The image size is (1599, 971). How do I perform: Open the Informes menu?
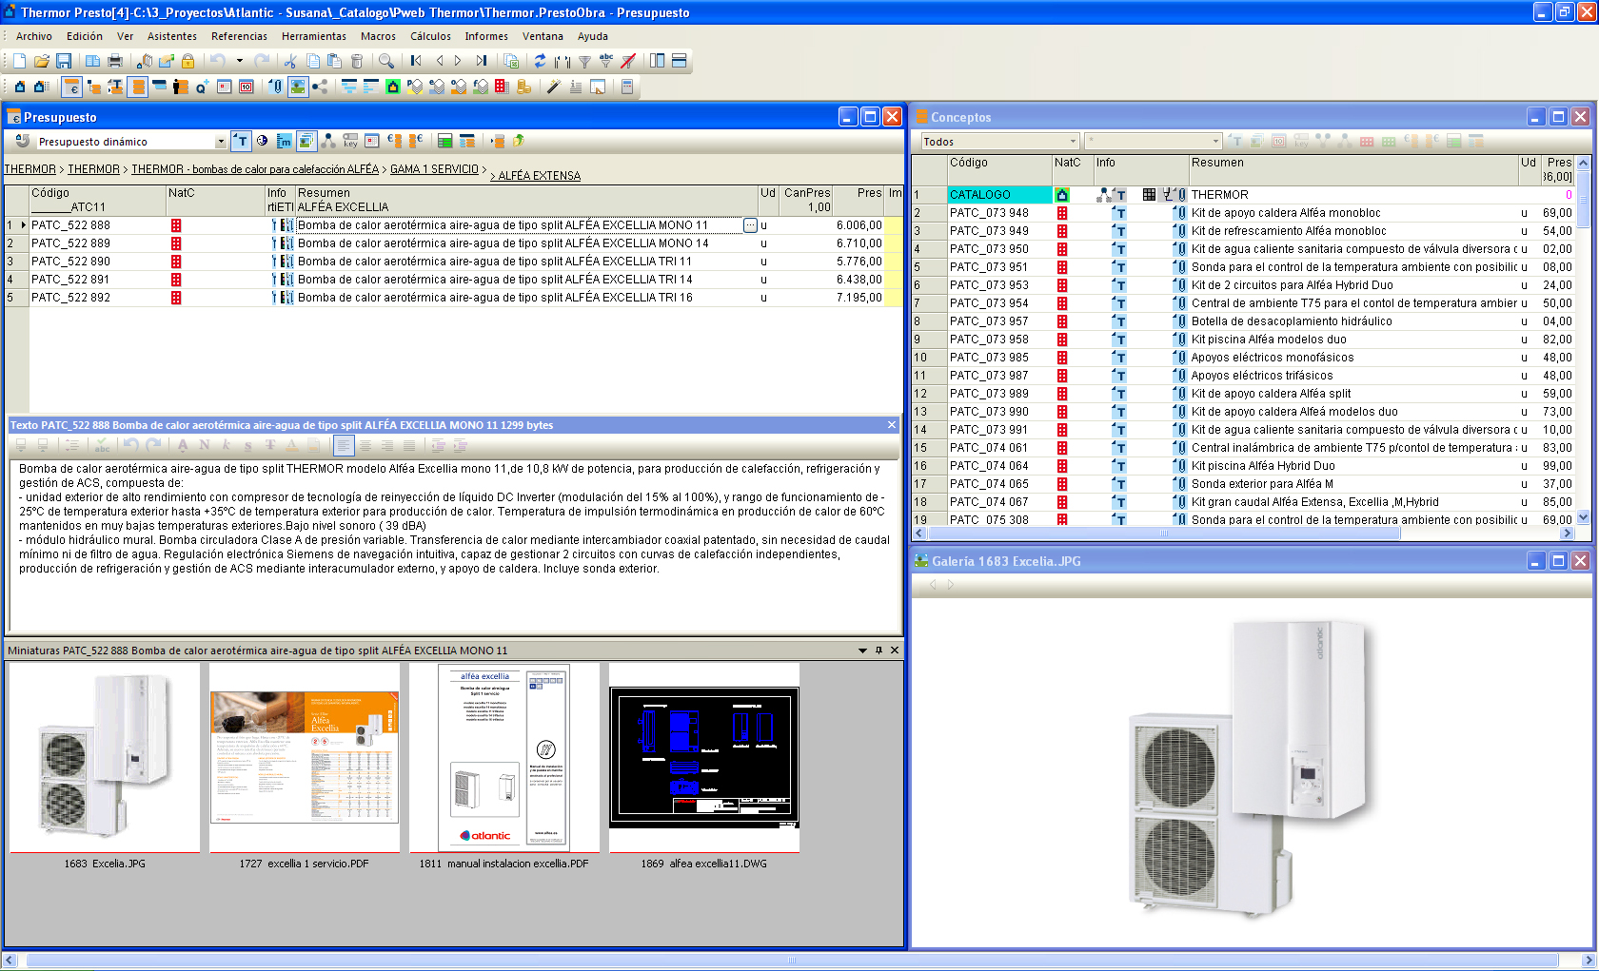point(486,36)
